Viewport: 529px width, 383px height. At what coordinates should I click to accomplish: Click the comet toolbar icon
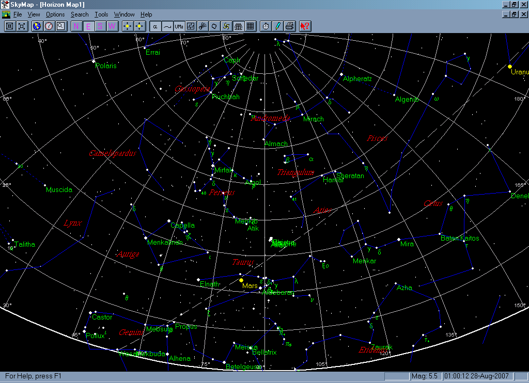click(203, 26)
